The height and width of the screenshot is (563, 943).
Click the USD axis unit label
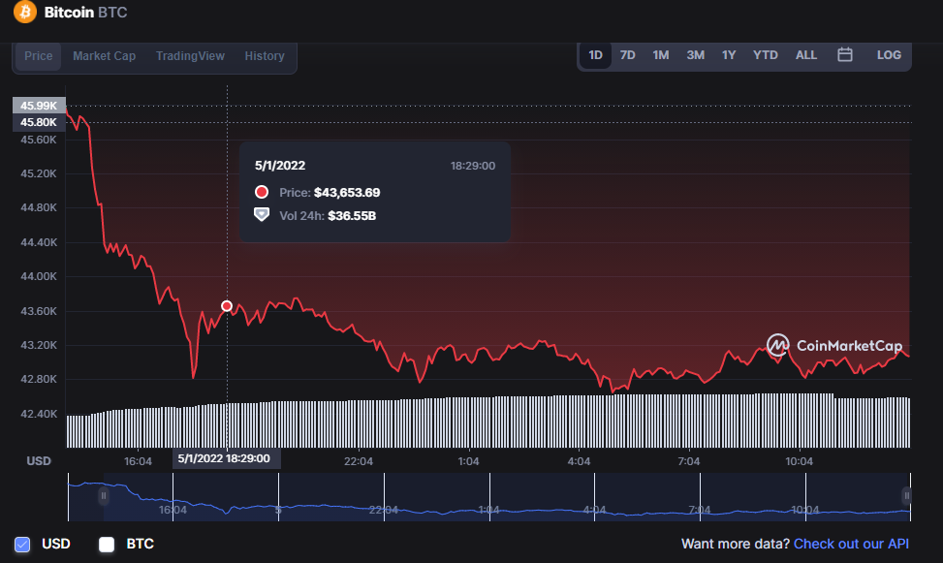[x=39, y=460]
